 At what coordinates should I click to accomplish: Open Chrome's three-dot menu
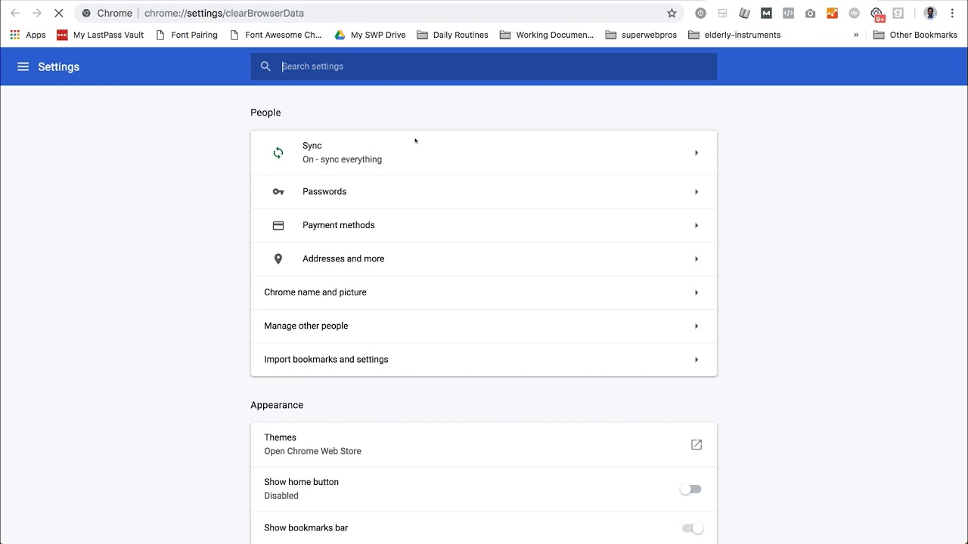952,13
